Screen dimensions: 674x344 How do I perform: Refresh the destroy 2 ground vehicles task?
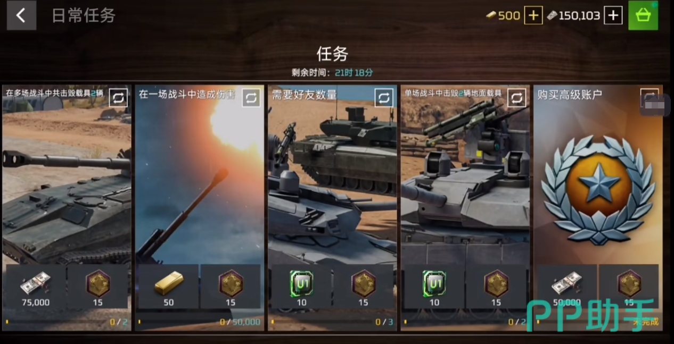516,98
